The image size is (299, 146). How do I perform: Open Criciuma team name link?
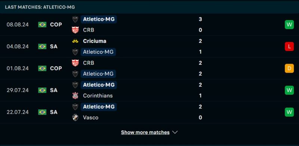click(x=95, y=41)
